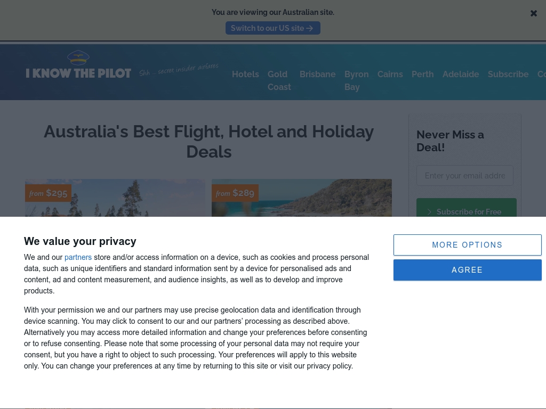546x409 pixels.
Task: Open Byron Bay navigation link
Action: tap(356, 80)
